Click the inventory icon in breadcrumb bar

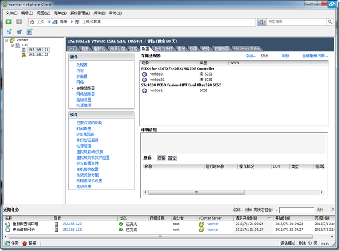[55, 22]
